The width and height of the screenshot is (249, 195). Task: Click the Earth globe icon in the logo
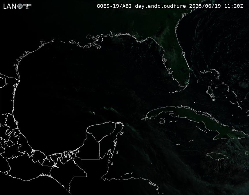[x=20, y=6]
